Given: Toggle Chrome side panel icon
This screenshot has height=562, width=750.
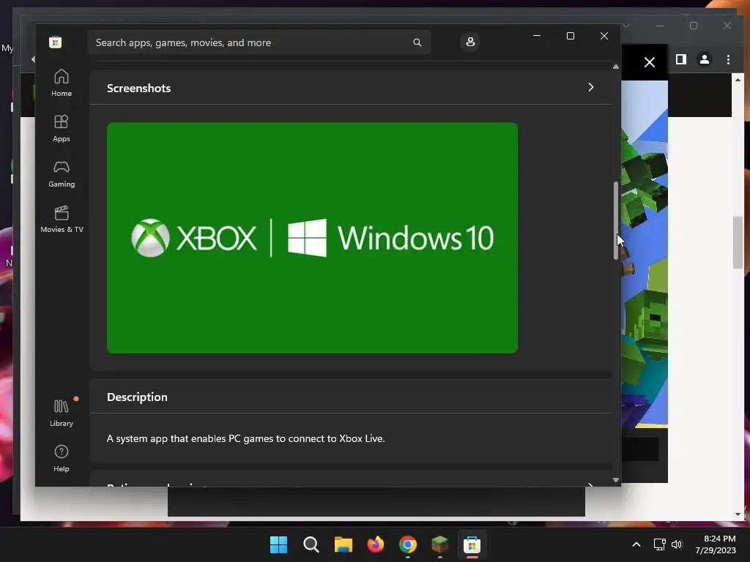Looking at the screenshot, I should point(681,59).
